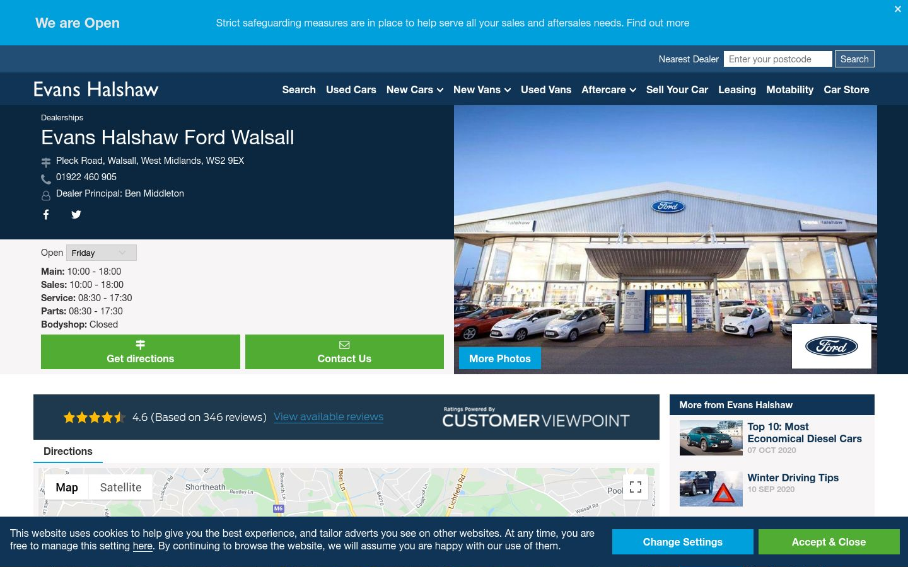Expand the New Cars menu
Viewport: 908px width, 567px height.
pos(415,89)
